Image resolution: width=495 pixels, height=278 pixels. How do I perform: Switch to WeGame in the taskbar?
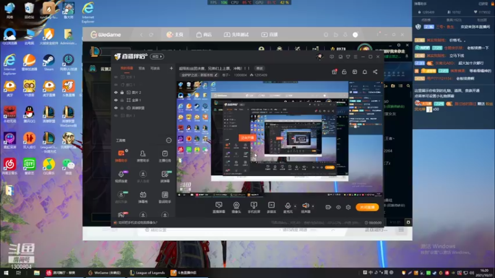coord(105,272)
